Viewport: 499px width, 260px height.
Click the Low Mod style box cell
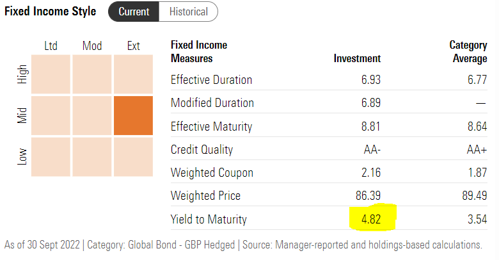[x=91, y=157]
